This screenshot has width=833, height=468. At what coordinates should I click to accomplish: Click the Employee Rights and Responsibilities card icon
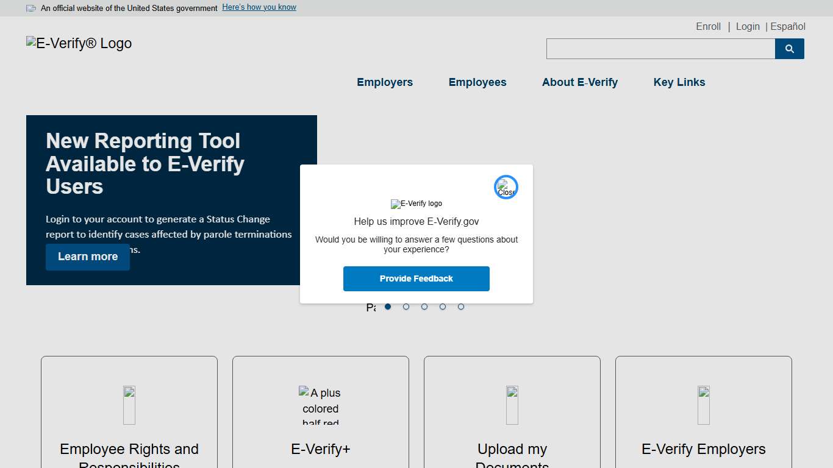129,405
